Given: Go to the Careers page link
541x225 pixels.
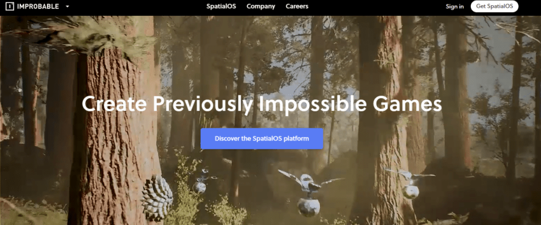Looking at the screenshot, I should coord(297,6).
